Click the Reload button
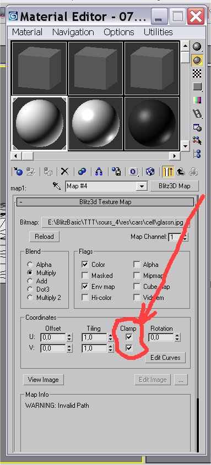 click(x=45, y=237)
